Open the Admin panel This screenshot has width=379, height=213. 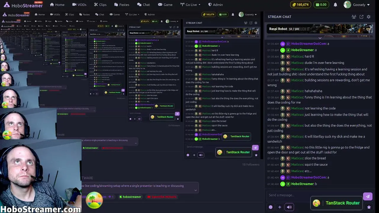[x=216, y=5]
